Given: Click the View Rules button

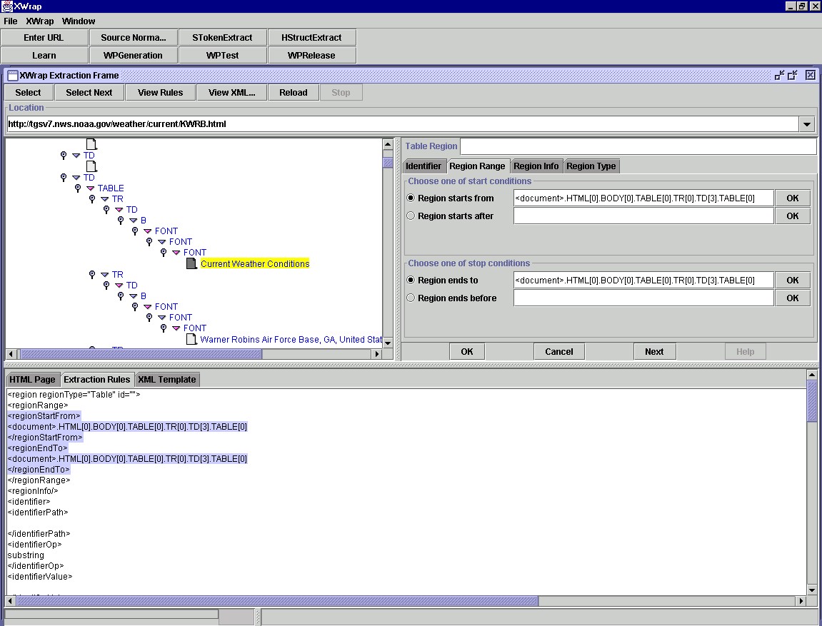Looking at the screenshot, I should pyautogui.click(x=160, y=92).
